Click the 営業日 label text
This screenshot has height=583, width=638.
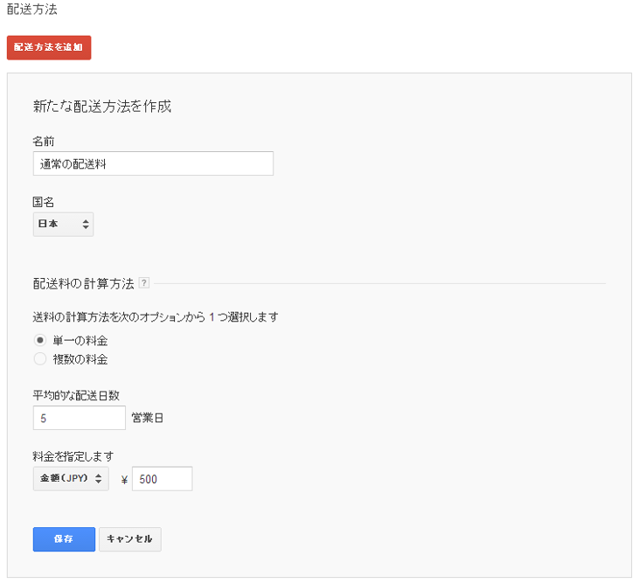pyautogui.click(x=148, y=418)
